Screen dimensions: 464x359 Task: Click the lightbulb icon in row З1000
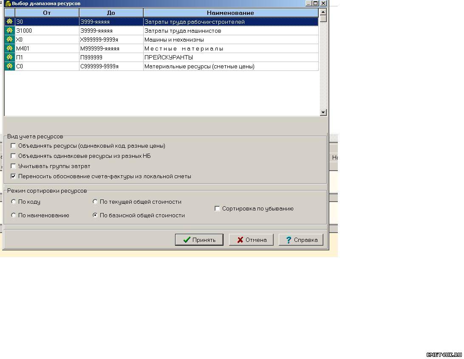pos(9,31)
